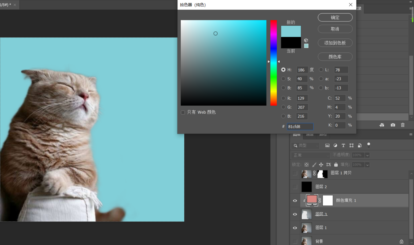Screen dimensions: 414x245
Task: Show the 图层 1 拷贝 layer visibility
Action: click(295, 173)
